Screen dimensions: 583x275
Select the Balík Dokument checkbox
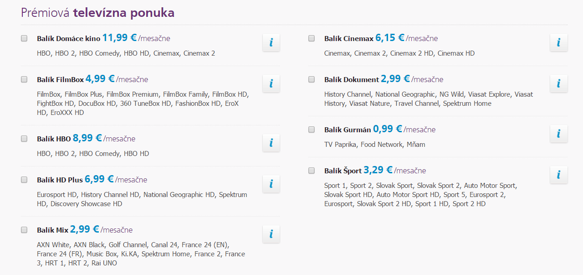pos(312,79)
